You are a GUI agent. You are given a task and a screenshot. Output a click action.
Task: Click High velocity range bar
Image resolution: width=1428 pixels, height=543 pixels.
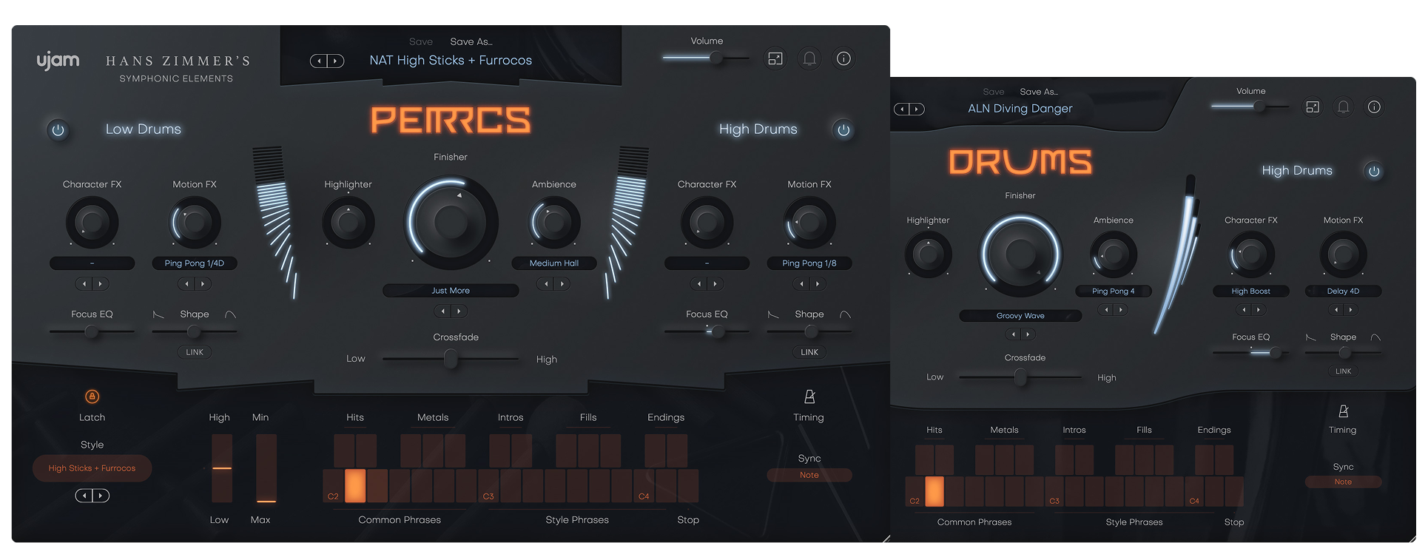(x=221, y=468)
